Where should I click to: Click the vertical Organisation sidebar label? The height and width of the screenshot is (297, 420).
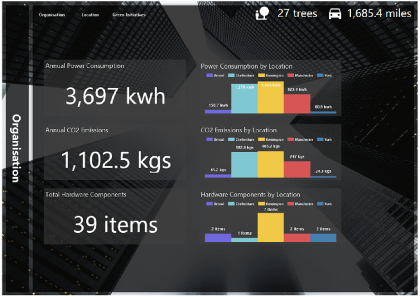(x=16, y=148)
